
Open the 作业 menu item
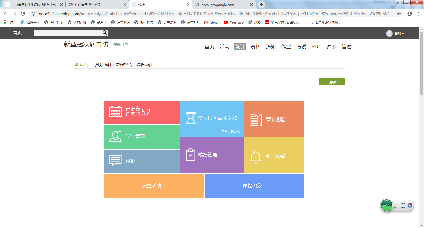coord(286,47)
